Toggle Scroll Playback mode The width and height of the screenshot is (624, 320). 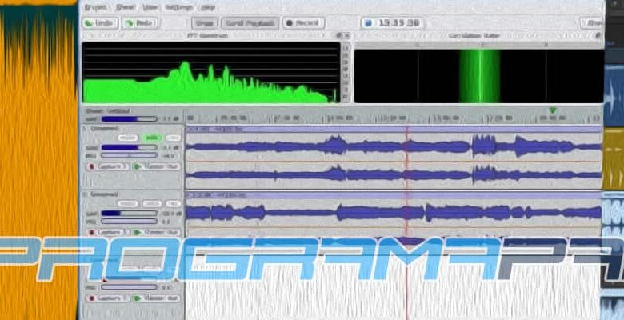click(249, 23)
